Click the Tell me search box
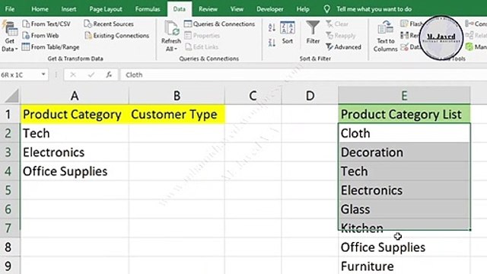 [x=374, y=9]
